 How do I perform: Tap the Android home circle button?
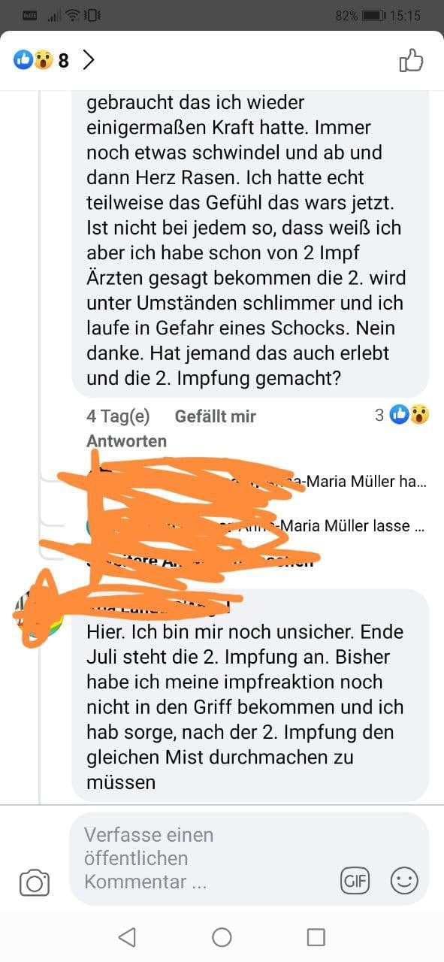pos(222,936)
